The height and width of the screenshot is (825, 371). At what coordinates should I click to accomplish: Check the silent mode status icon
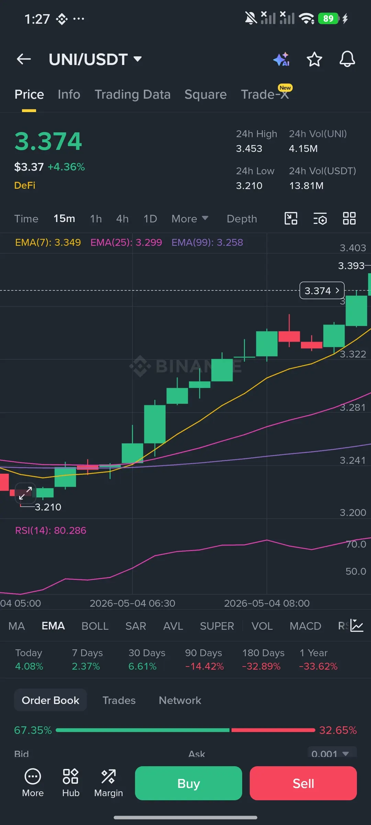tap(251, 18)
